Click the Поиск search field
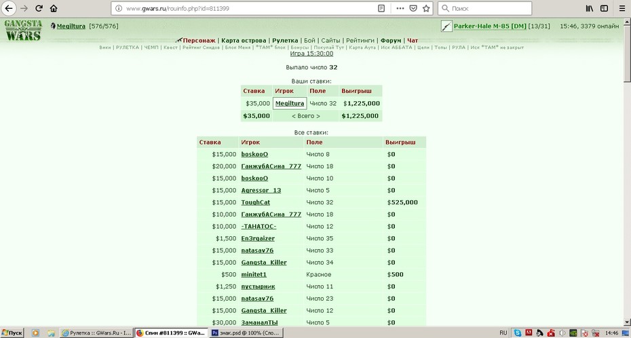Image resolution: width=631 pixels, height=338 pixels. 484,8
